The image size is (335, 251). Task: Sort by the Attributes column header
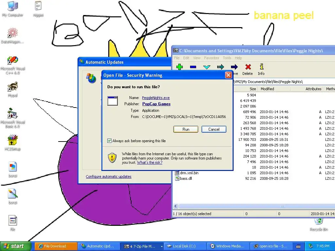point(307,89)
